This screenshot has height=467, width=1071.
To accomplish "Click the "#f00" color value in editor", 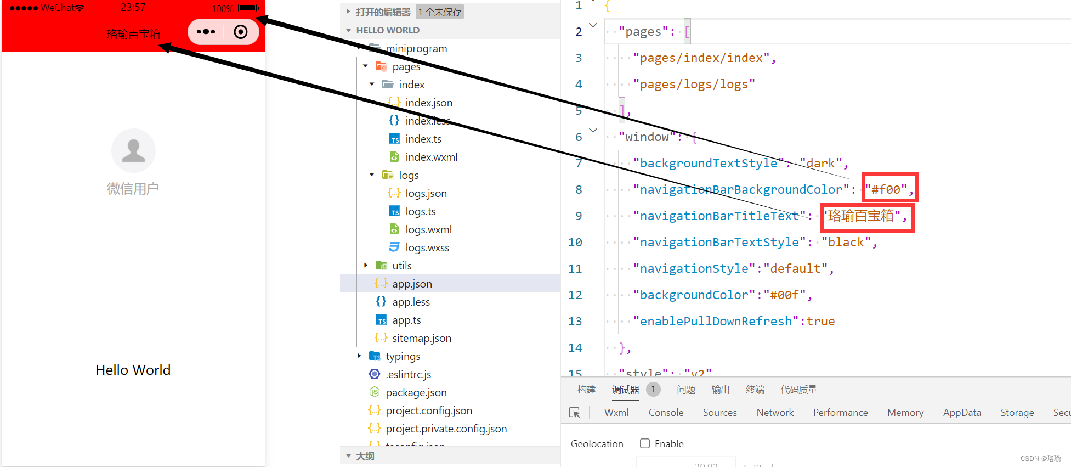I will [886, 189].
